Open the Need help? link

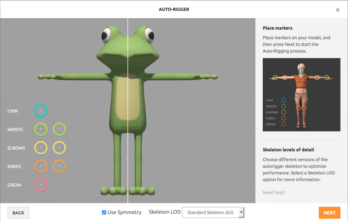(x=274, y=193)
